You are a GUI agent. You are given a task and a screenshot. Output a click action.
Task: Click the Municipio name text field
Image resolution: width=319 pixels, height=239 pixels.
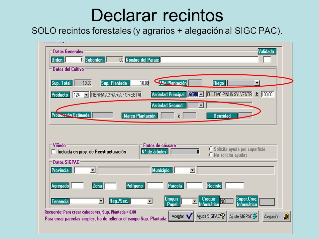point(236,170)
